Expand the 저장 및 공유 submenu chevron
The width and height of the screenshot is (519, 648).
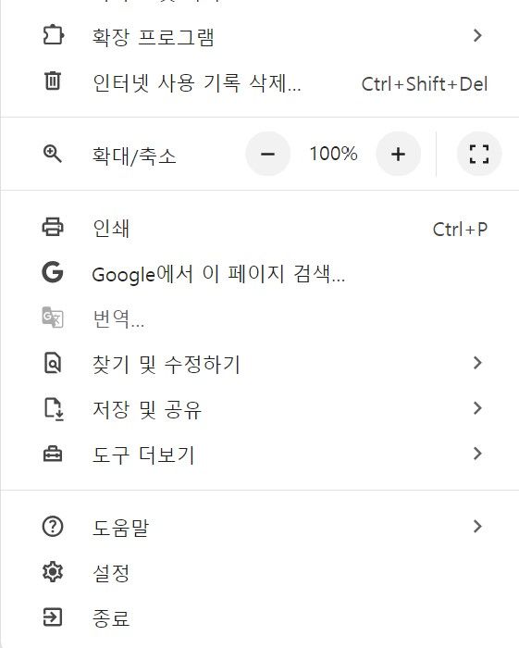[477, 408]
